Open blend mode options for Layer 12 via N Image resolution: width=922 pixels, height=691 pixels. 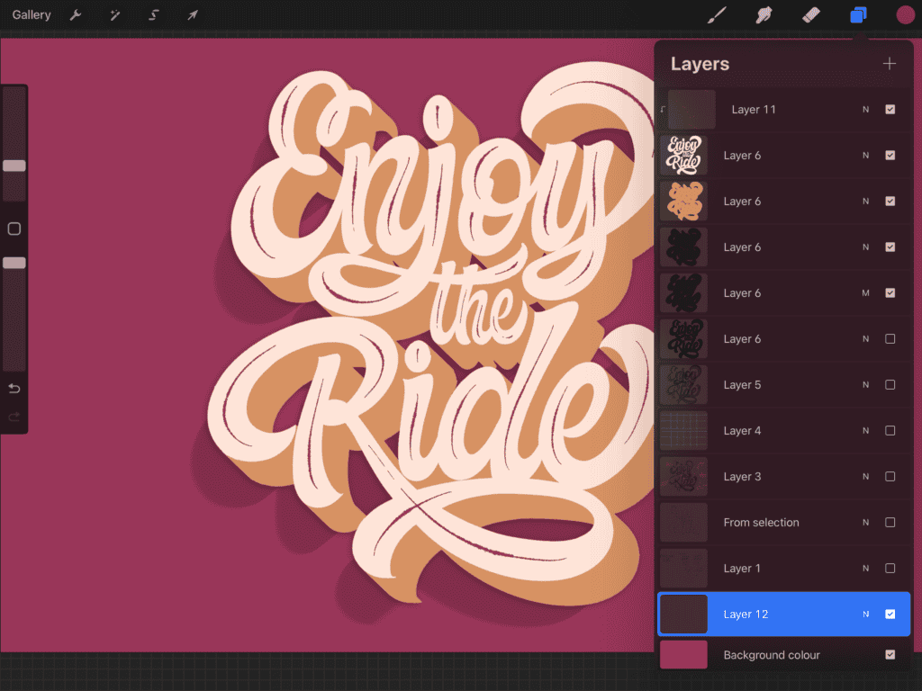pyautogui.click(x=865, y=614)
